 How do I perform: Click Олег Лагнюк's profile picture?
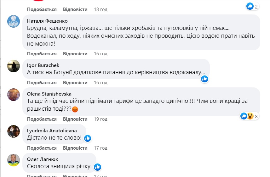click(x=14, y=160)
